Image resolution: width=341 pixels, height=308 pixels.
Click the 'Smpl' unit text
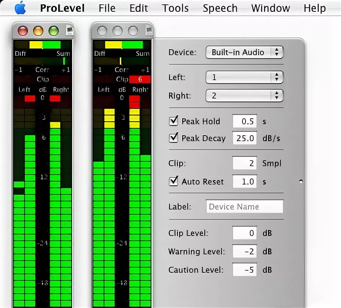click(272, 163)
